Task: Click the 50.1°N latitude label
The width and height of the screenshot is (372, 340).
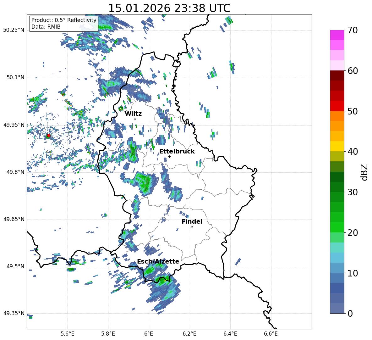Action: pyautogui.click(x=15, y=77)
